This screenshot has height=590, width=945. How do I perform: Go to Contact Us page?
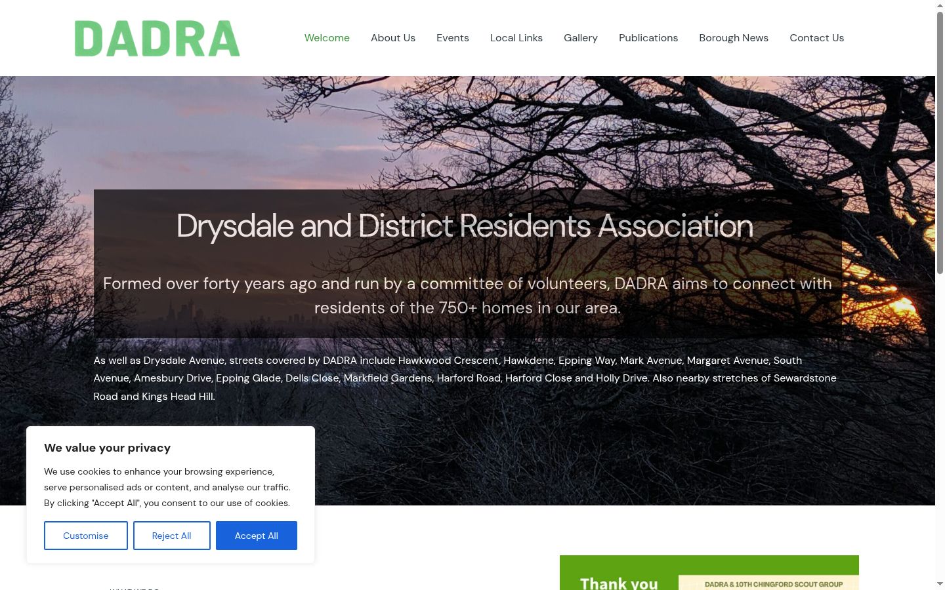pyautogui.click(x=817, y=38)
